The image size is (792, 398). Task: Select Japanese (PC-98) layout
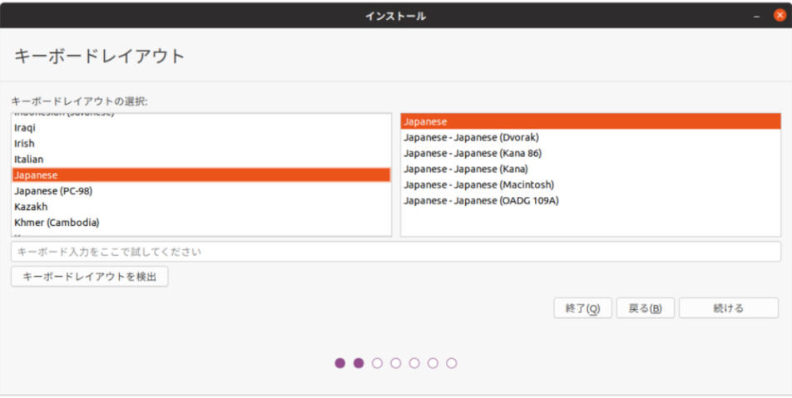201,190
